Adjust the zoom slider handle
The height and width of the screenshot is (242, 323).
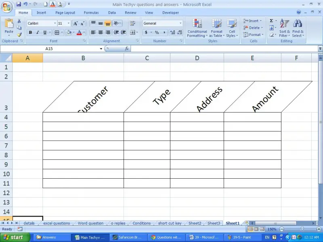(x=302, y=229)
